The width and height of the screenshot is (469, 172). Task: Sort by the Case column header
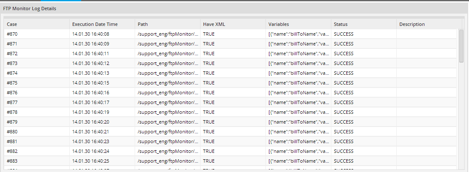[x=37, y=24]
